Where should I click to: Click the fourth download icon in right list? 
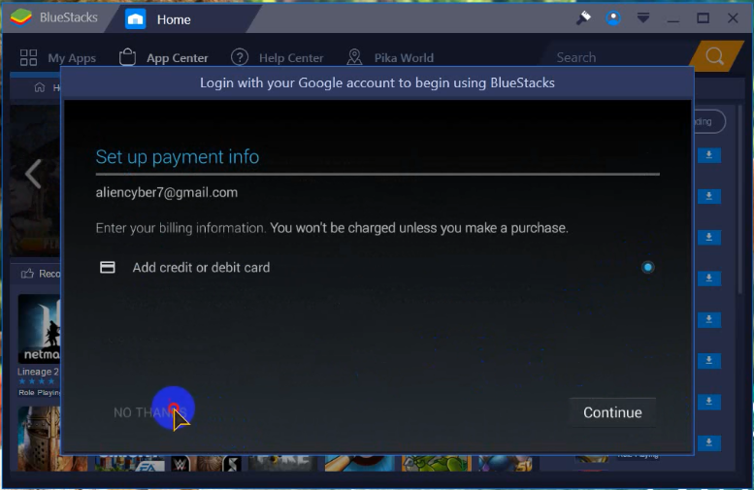point(708,278)
